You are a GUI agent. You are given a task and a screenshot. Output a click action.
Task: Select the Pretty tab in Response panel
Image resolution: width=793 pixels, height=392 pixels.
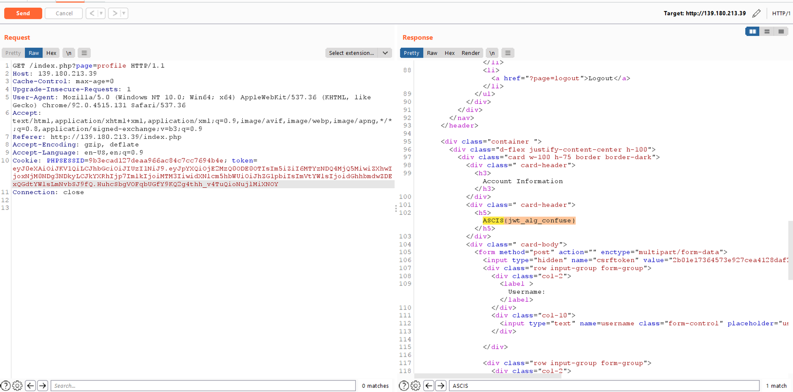[411, 53]
